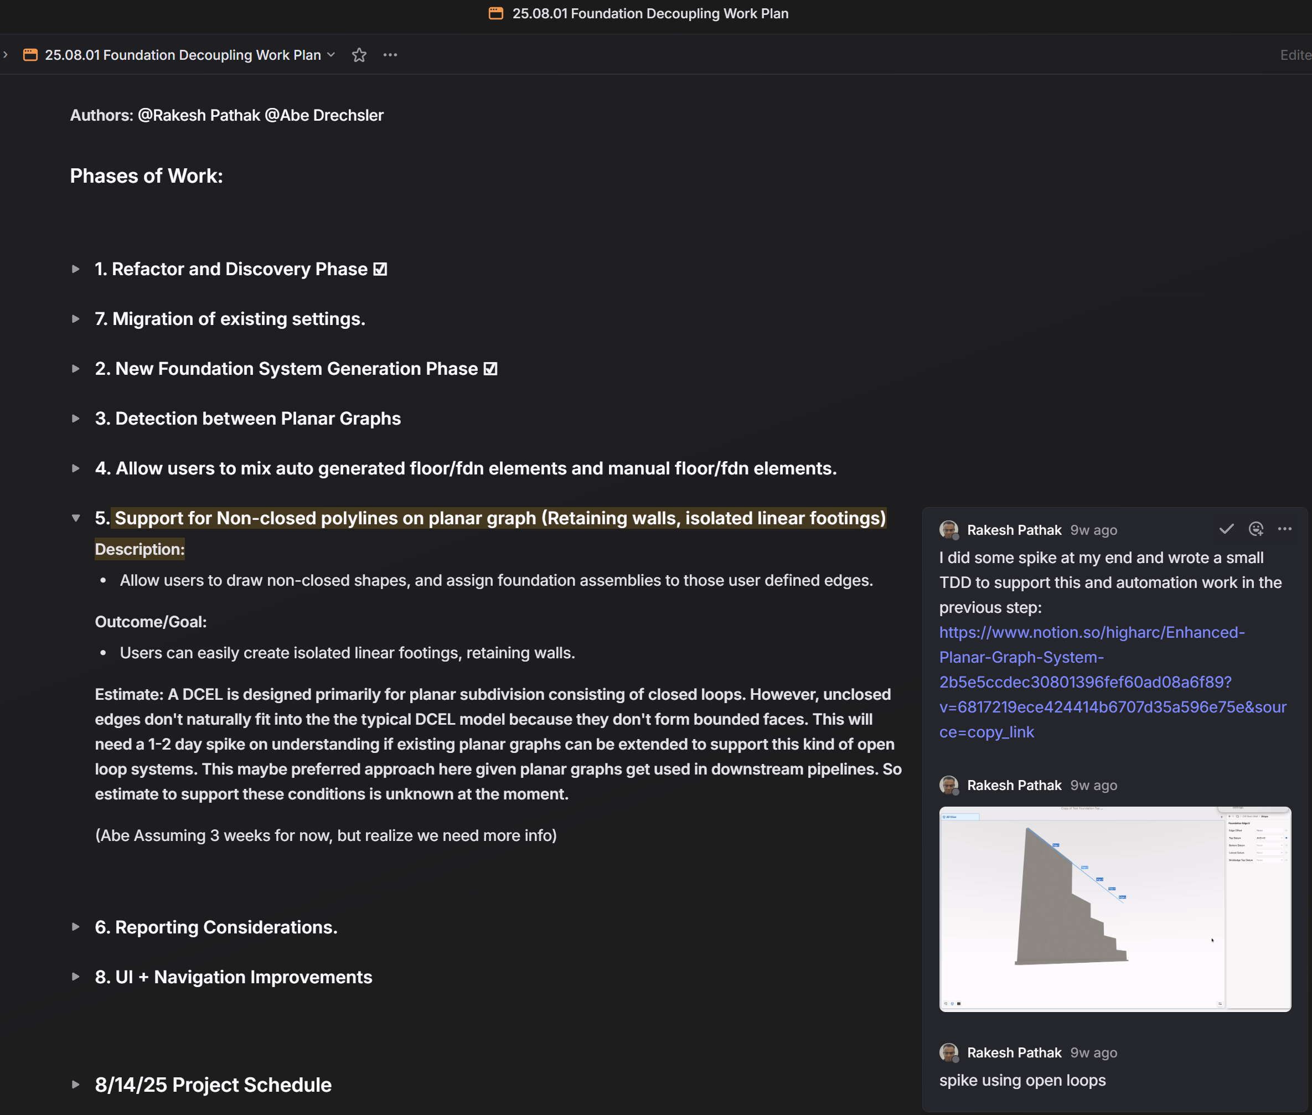The image size is (1312, 1115).
Task: Add emoji reaction to comment
Action: click(x=1256, y=529)
